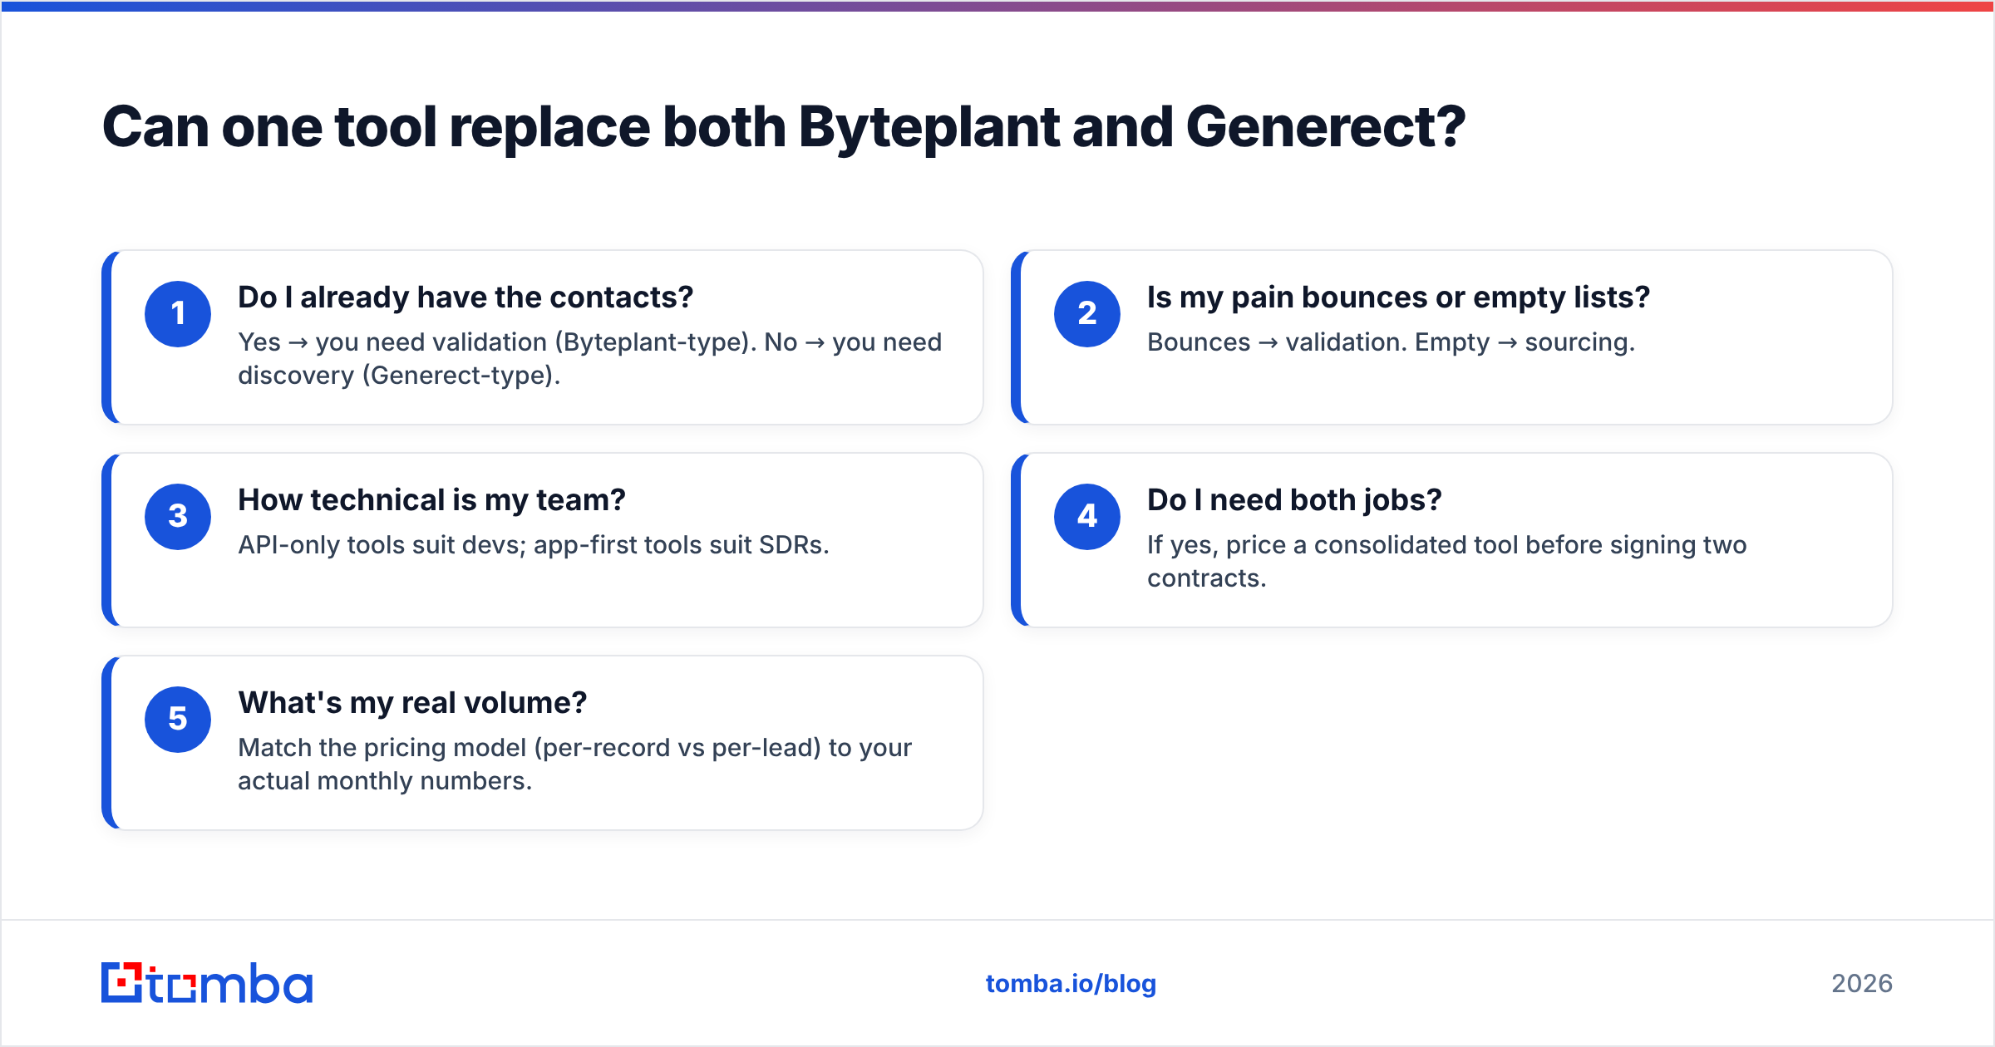1995x1047 pixels.
Task: Click 'What's my real volume?' heading
Action: coord(412,703)
